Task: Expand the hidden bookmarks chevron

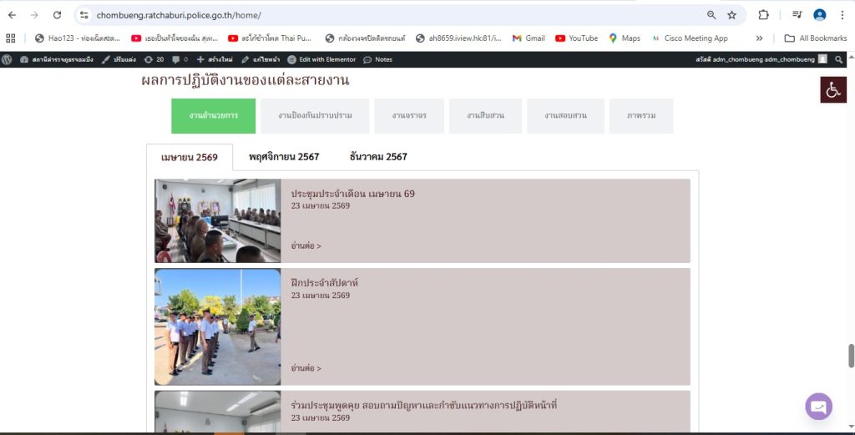Action: point(759,38)
